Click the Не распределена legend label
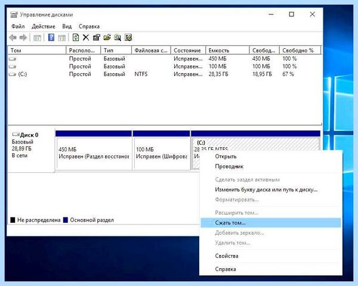This screenshot has width=358, height=286. (x=39, y=220)
